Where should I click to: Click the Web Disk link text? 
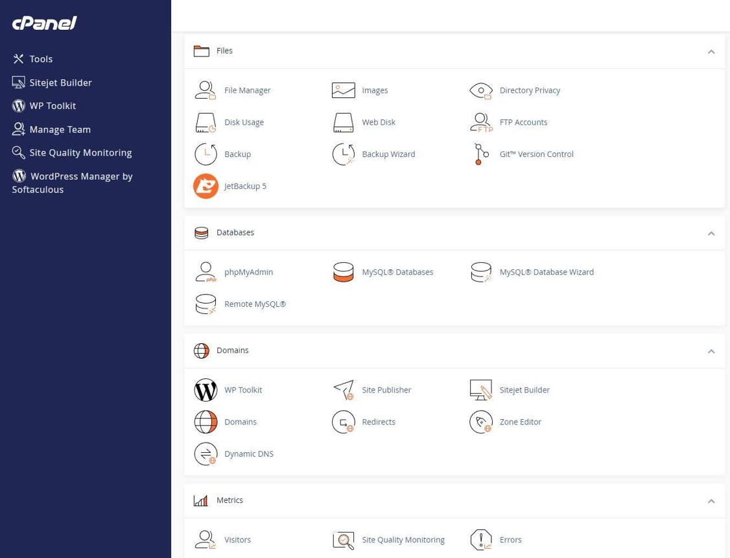click(379, 123)
